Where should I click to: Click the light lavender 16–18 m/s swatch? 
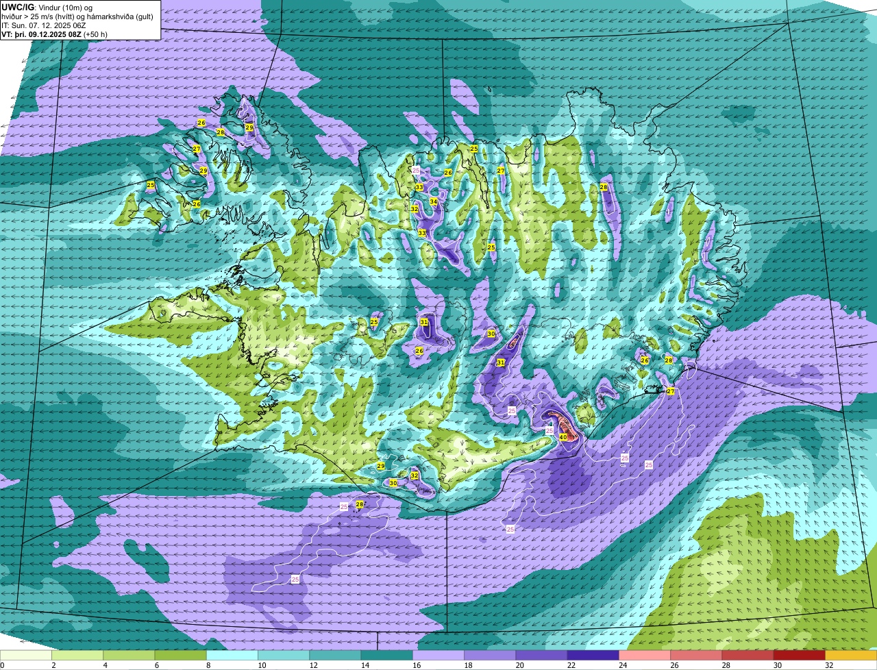click(438, 656)
